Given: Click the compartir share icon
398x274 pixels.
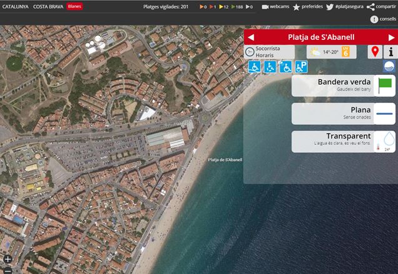Looking at the screenshot, I should click(x=370, y=7).
